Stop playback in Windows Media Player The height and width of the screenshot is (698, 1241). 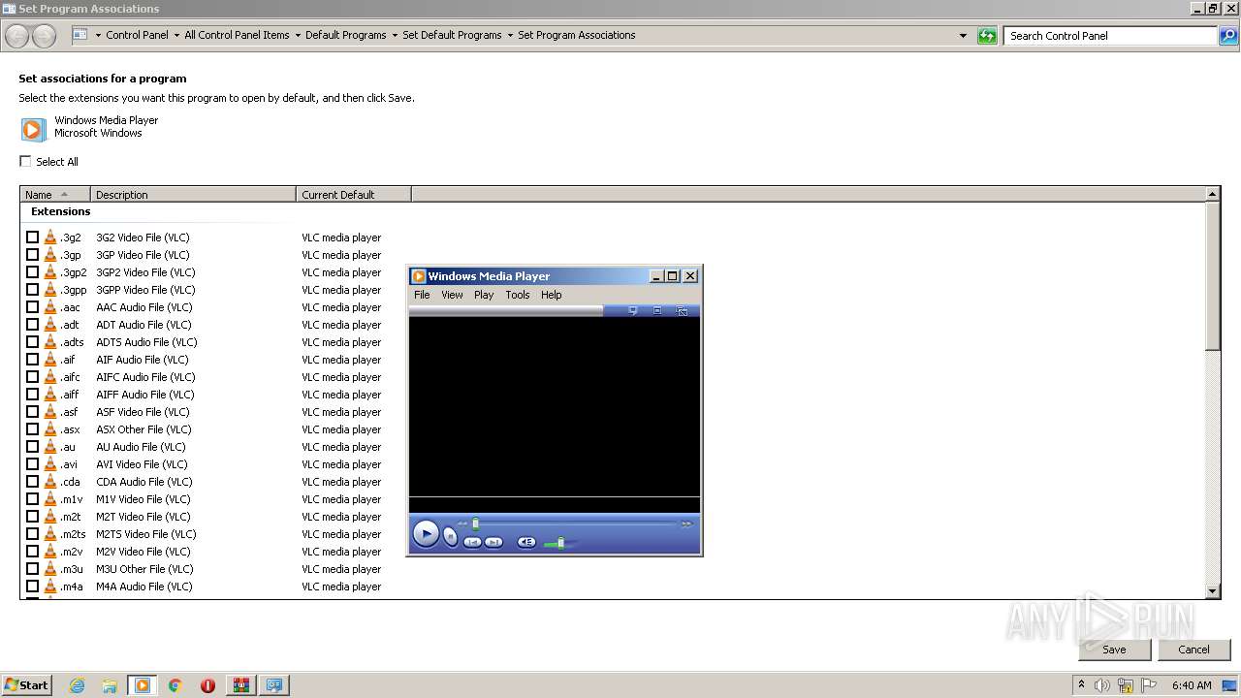coord(451,536)
